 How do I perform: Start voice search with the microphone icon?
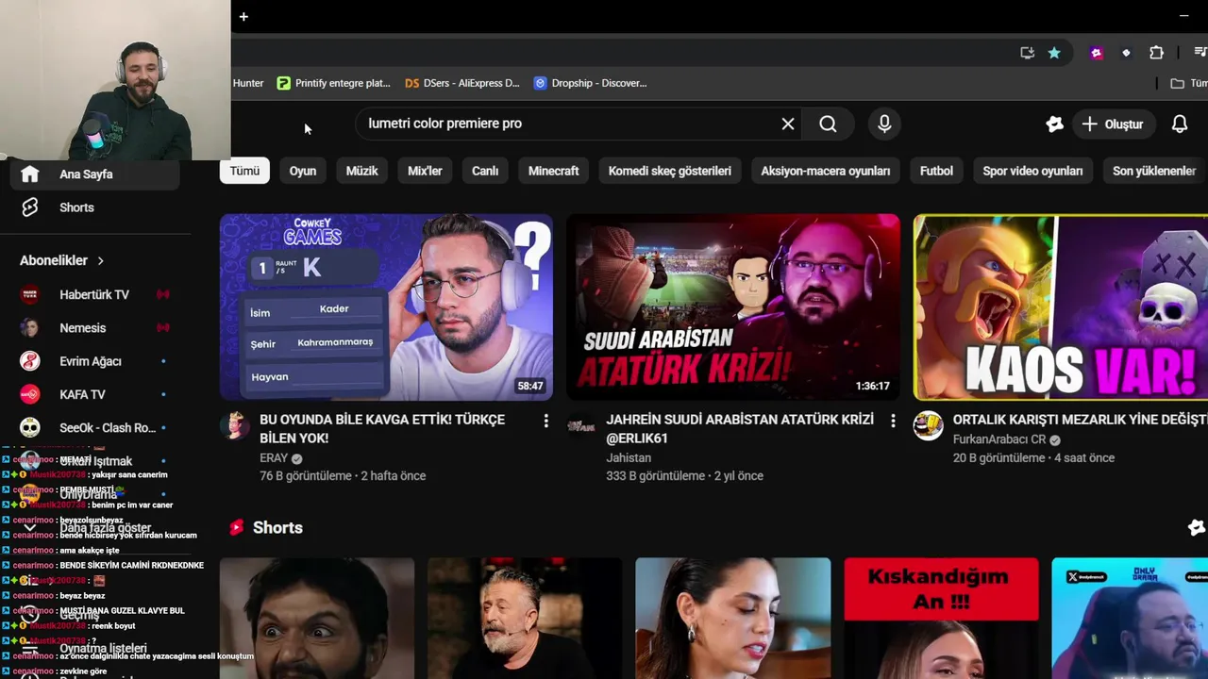(884, 124)
